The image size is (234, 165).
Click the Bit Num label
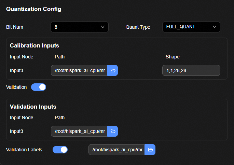[x=15, y=27]
